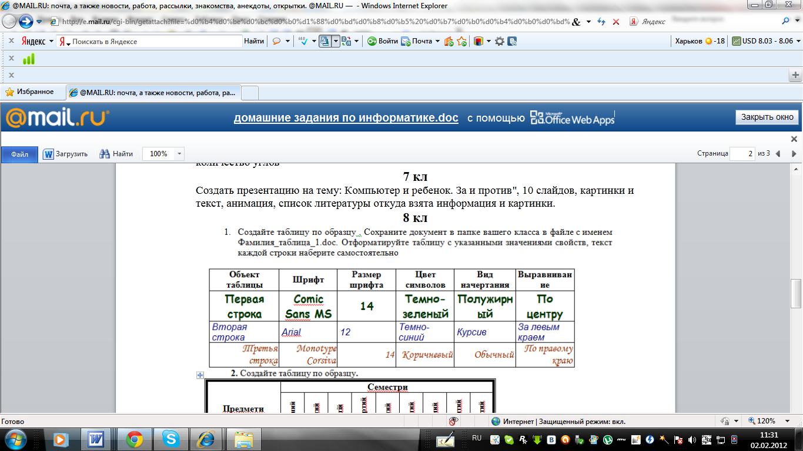
Task: Open the tablet input panel taskbar icon
Action: click(445, 439)
